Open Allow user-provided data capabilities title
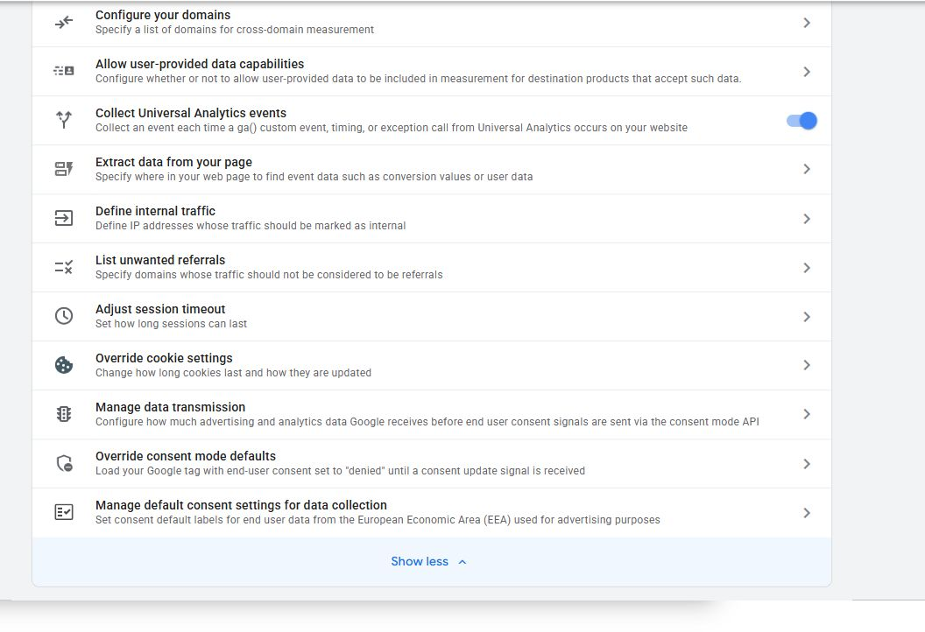 click(x=200, y=64)
